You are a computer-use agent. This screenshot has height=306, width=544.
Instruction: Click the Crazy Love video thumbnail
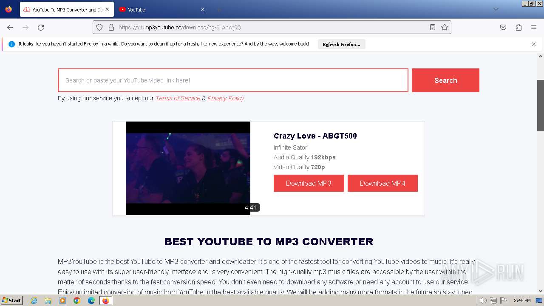pos(188,168)
